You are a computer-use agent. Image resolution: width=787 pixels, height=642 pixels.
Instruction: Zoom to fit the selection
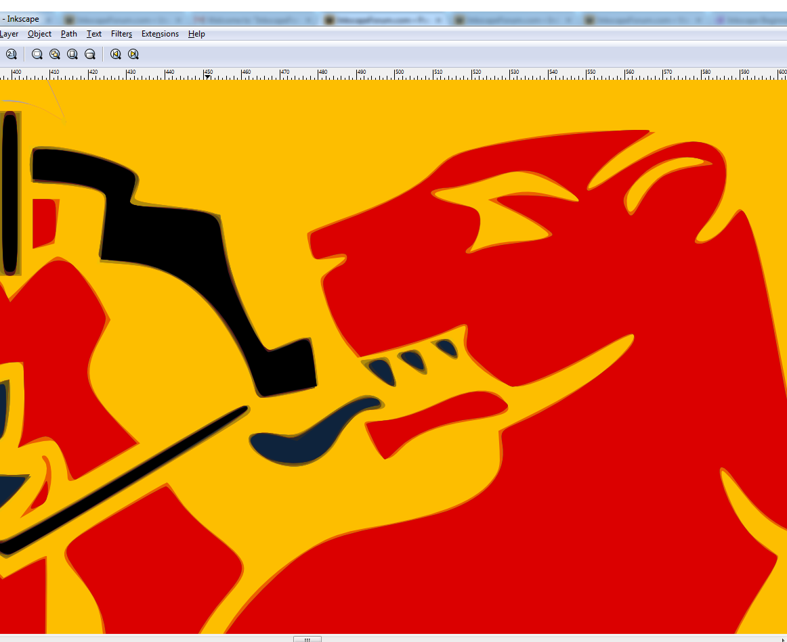(x=37, y=54)
